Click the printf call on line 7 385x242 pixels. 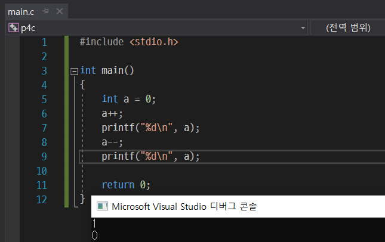pos(151,128)
